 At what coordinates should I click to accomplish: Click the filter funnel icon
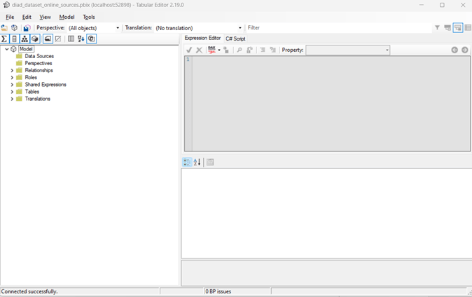437,28
